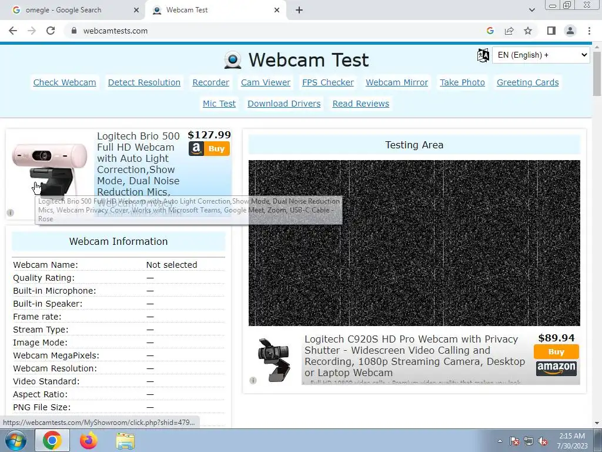Viewport: 602px width, 452px height.
Task: Click the 'Quality Rating:' row label
Action: (44, 278)
